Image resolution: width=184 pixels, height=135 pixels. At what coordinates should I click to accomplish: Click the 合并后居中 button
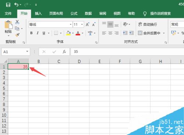[x=149, y=33]
